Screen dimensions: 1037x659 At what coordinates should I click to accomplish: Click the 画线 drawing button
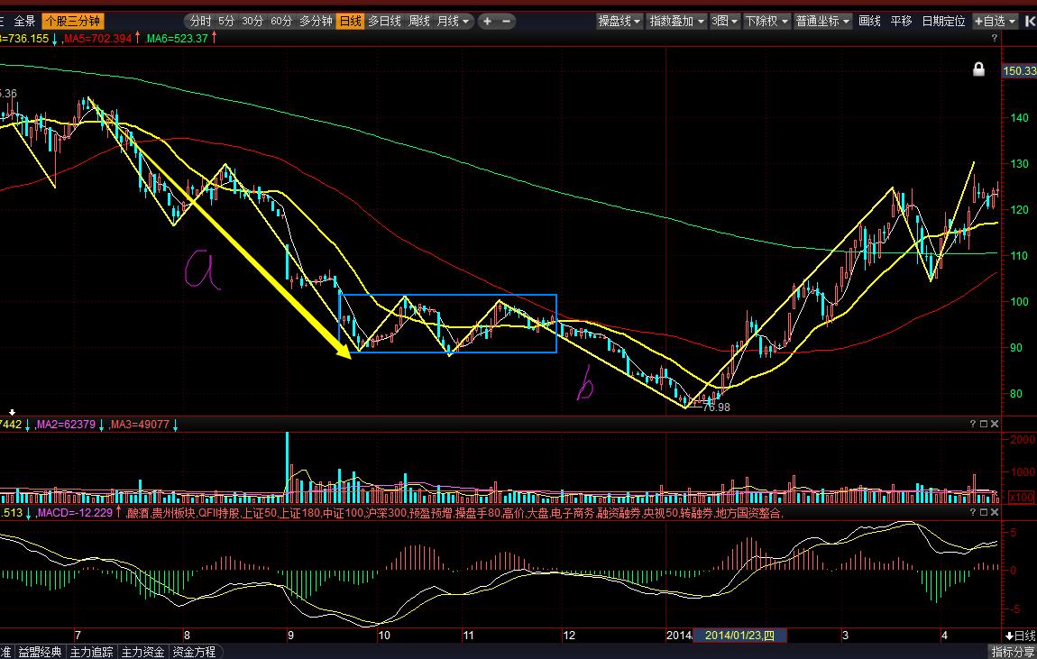869,21
